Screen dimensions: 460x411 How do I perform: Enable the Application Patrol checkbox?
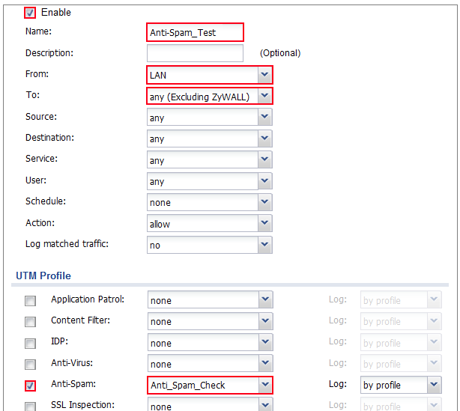click(x=31, y=301)
